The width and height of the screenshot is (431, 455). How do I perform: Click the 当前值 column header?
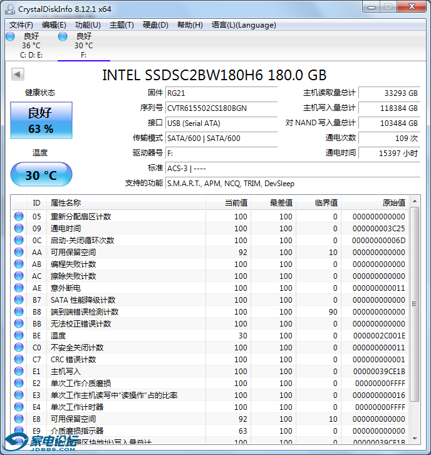pos(228,203)
